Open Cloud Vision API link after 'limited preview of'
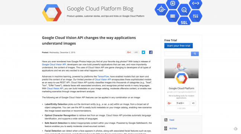The width and height of the screenshot is (241, 134). click(x=103, y=80)
